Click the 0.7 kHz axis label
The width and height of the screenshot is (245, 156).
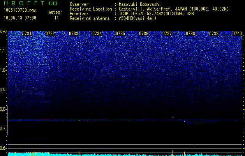[4, 129]
